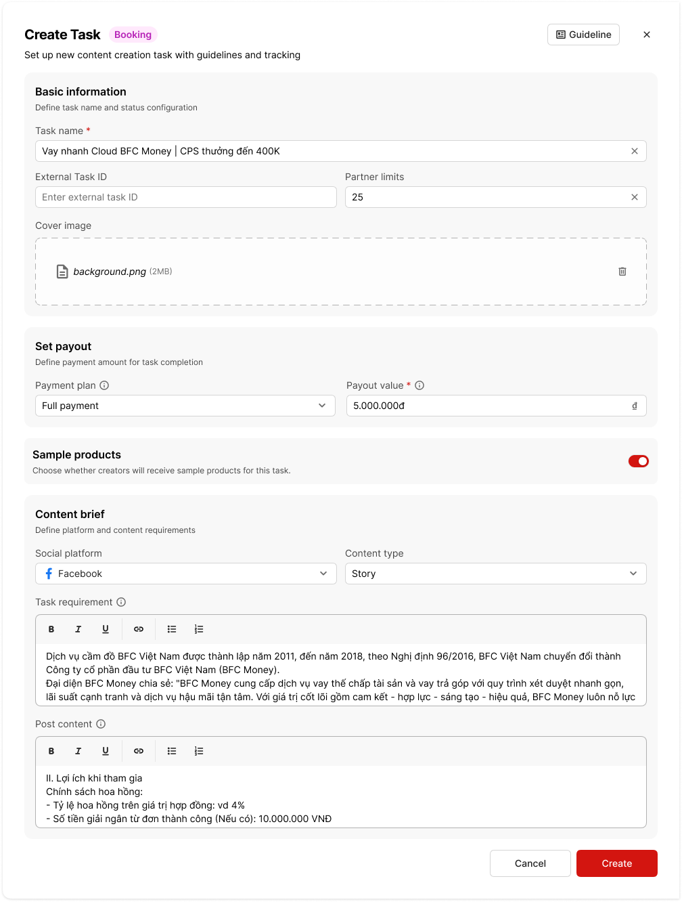Underline text in Post content editor
Screen dimensions: 682x902
[106, 751]
